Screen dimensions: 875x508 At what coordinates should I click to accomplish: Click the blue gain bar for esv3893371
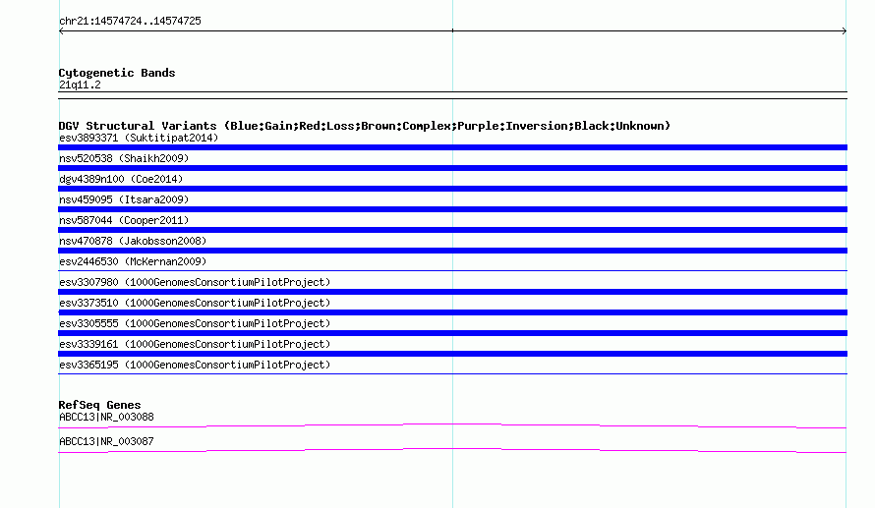click(x=452, y=147)
